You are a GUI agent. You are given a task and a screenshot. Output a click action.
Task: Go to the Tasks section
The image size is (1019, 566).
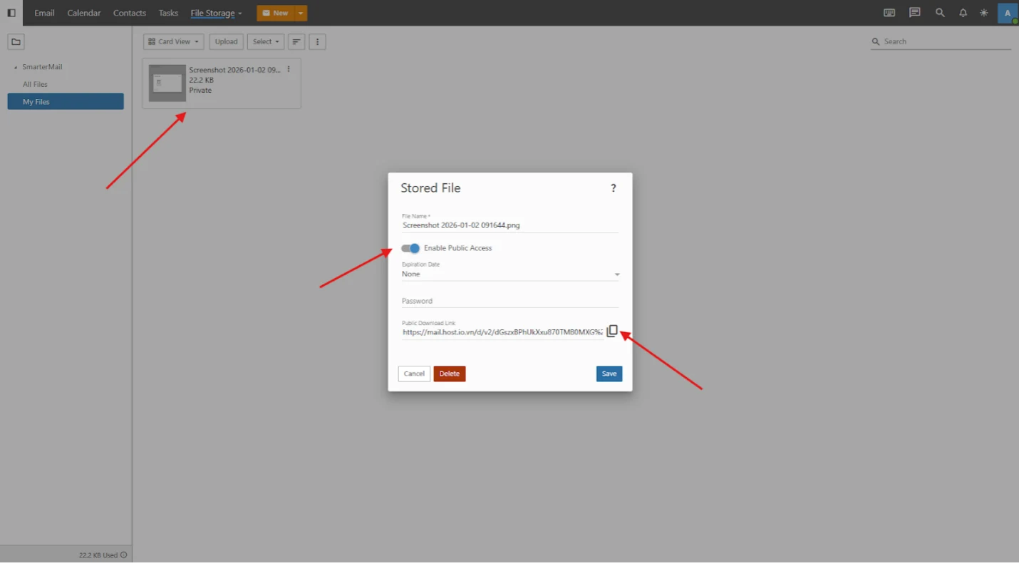pos(168,13)
